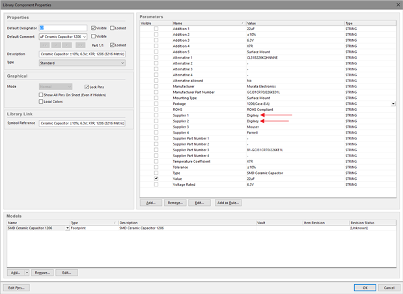The image size is (403, 294).
Task: Jump to first part with double-left arrow
Action: click(x=45, y=45)
